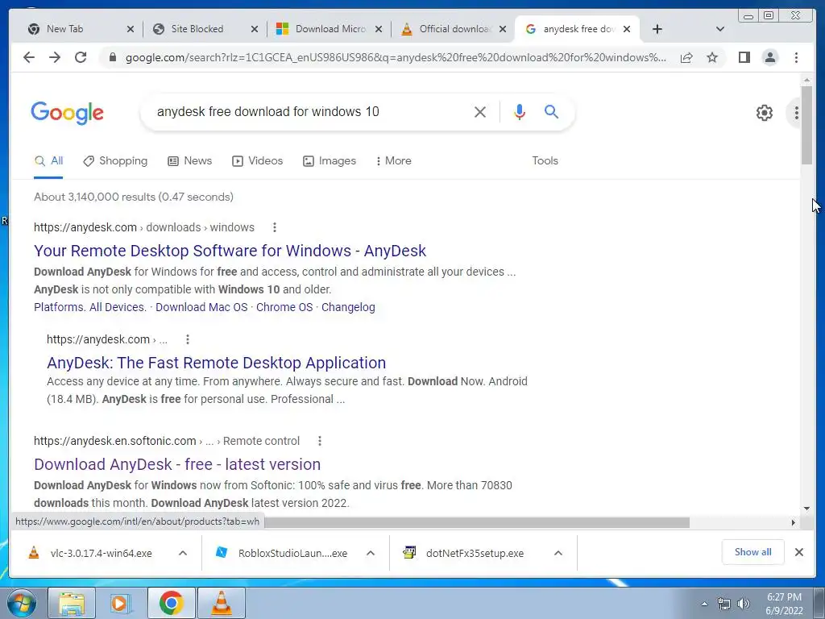Open a new tab with plus button
The width and height of the screenshot is (825, 619).
(x=657, y=29)
